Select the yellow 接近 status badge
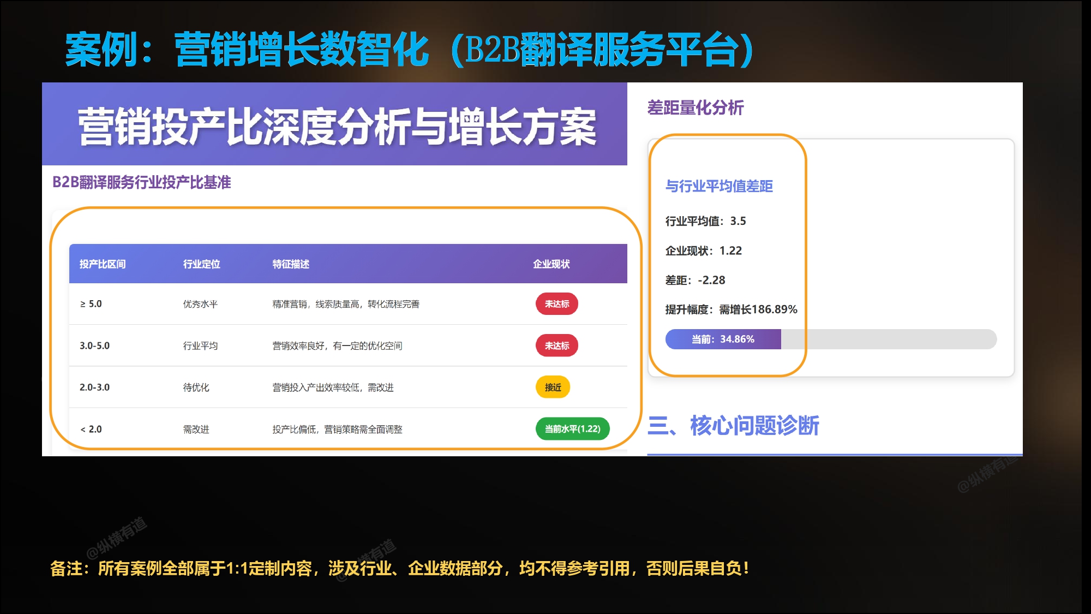 click(553, 387)
